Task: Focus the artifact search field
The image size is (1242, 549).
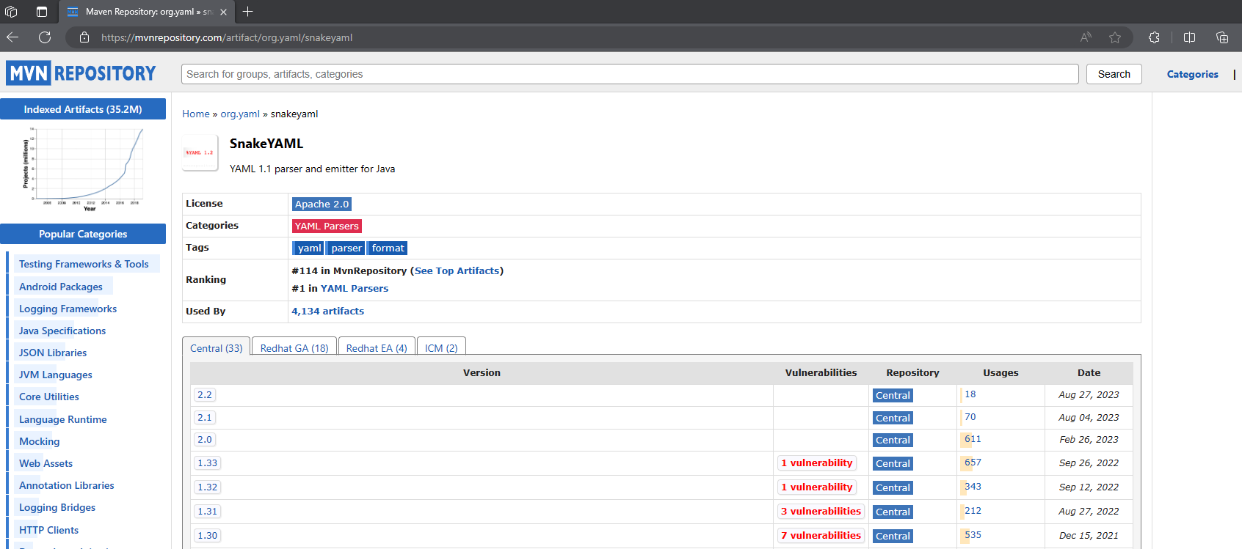Action: [630, 74]
